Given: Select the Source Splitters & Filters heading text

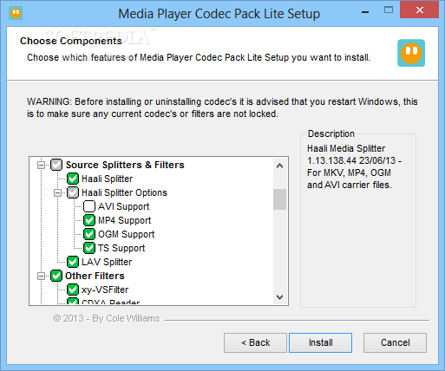Looking at the screenshot, I should [x=125, y=165].
